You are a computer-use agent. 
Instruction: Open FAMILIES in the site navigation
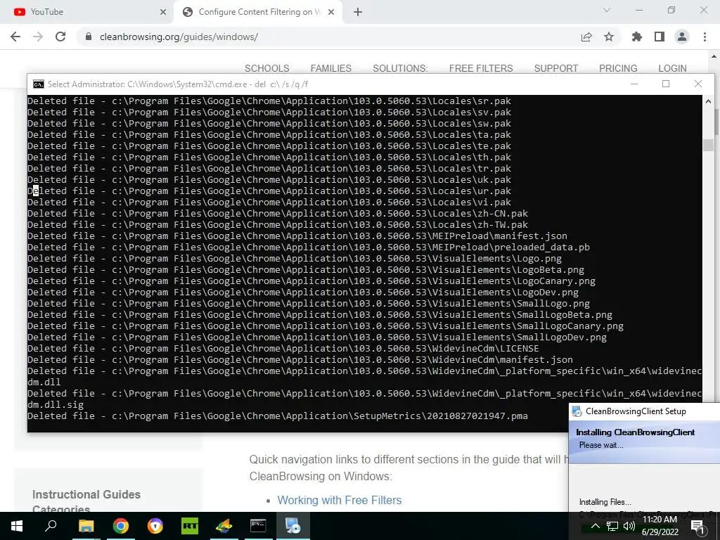pos(330,68)
